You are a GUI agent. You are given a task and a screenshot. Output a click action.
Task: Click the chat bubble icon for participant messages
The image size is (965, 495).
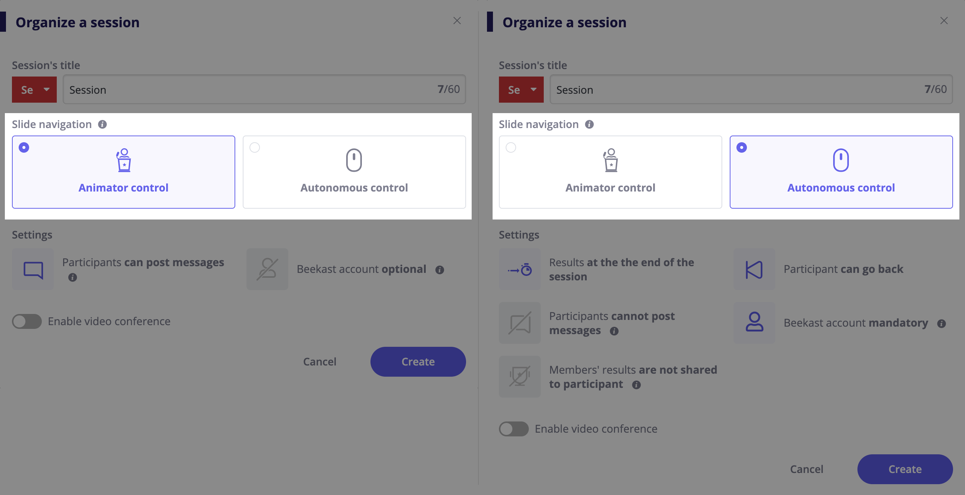click(x=33, y=269)
